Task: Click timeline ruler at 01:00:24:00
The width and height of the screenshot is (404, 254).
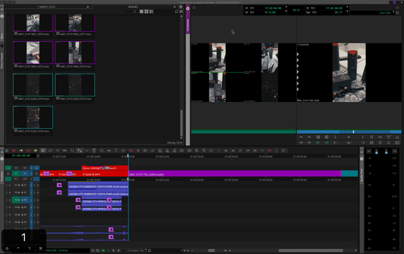Action: tap(197, 156)
